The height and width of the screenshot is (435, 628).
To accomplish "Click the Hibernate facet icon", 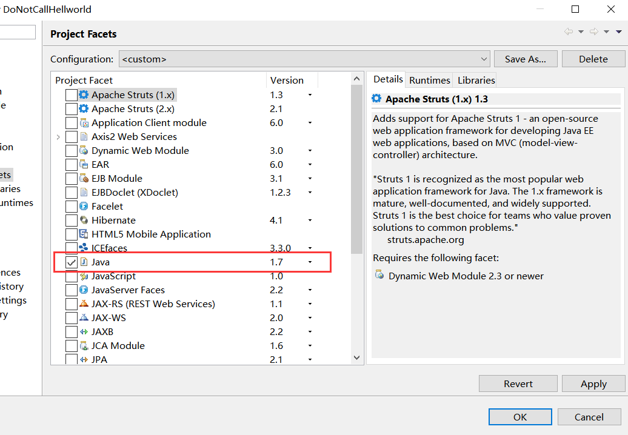I will point(84,220).
